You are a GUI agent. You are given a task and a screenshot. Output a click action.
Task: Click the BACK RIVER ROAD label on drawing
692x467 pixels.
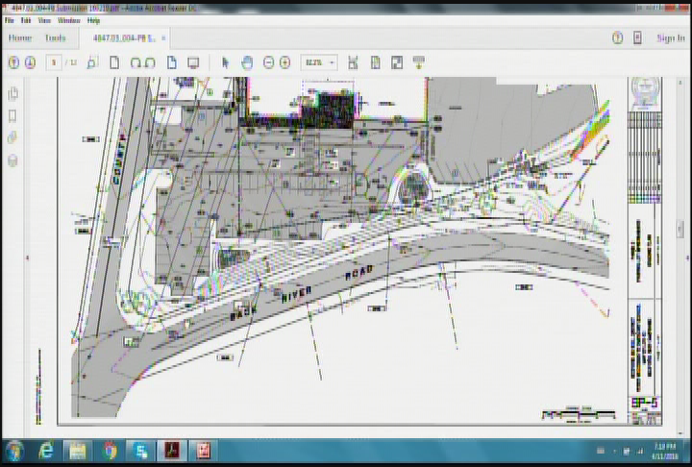click(302, 293)
